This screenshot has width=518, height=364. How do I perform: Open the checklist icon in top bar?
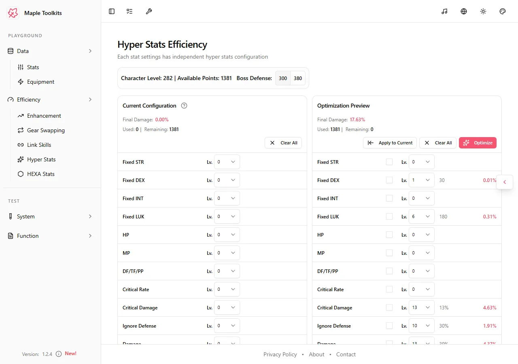pyautogui.click(x=129, y=11)
